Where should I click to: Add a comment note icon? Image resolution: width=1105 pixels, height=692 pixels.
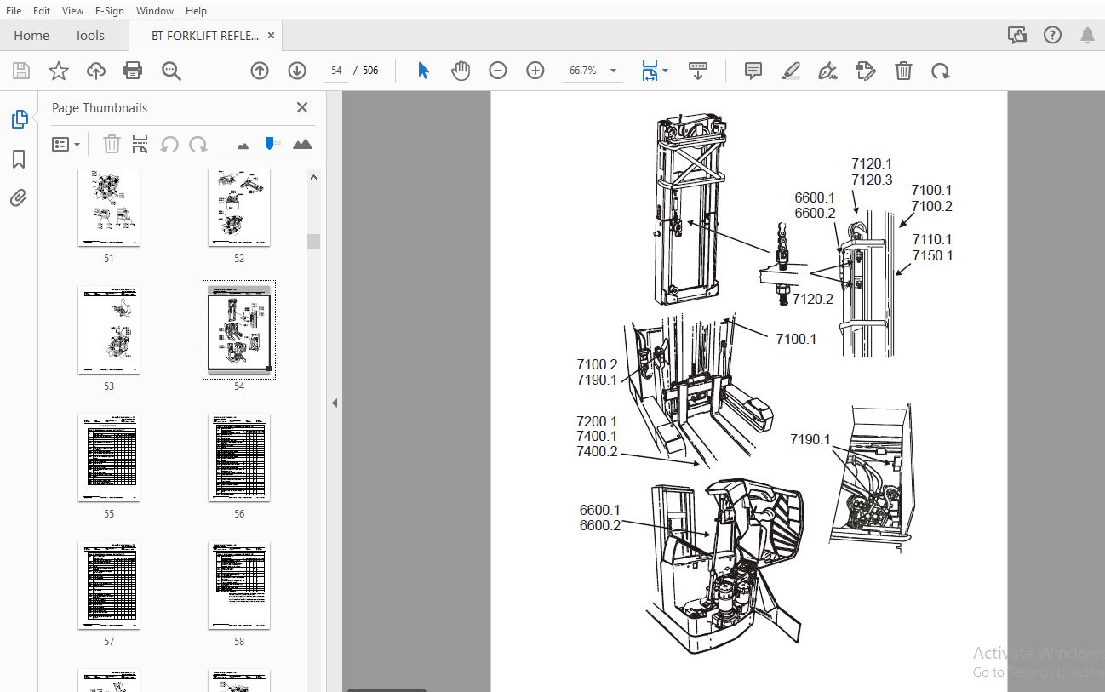click(x=753, y=71)
